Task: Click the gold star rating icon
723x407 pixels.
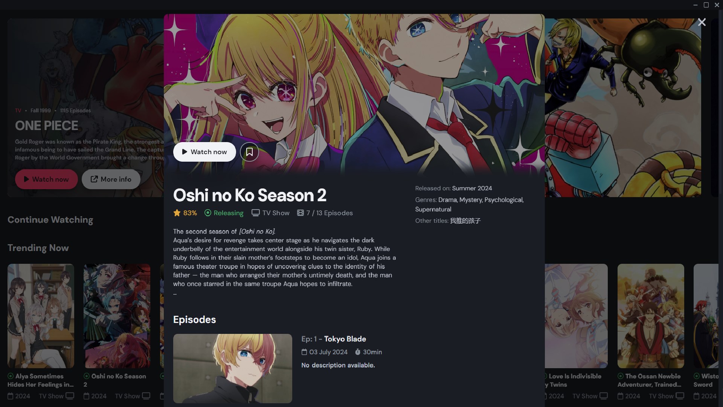Action: coord(177,213)
